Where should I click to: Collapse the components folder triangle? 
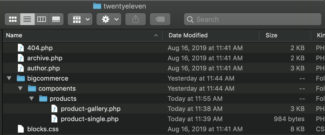click(21, 89)
